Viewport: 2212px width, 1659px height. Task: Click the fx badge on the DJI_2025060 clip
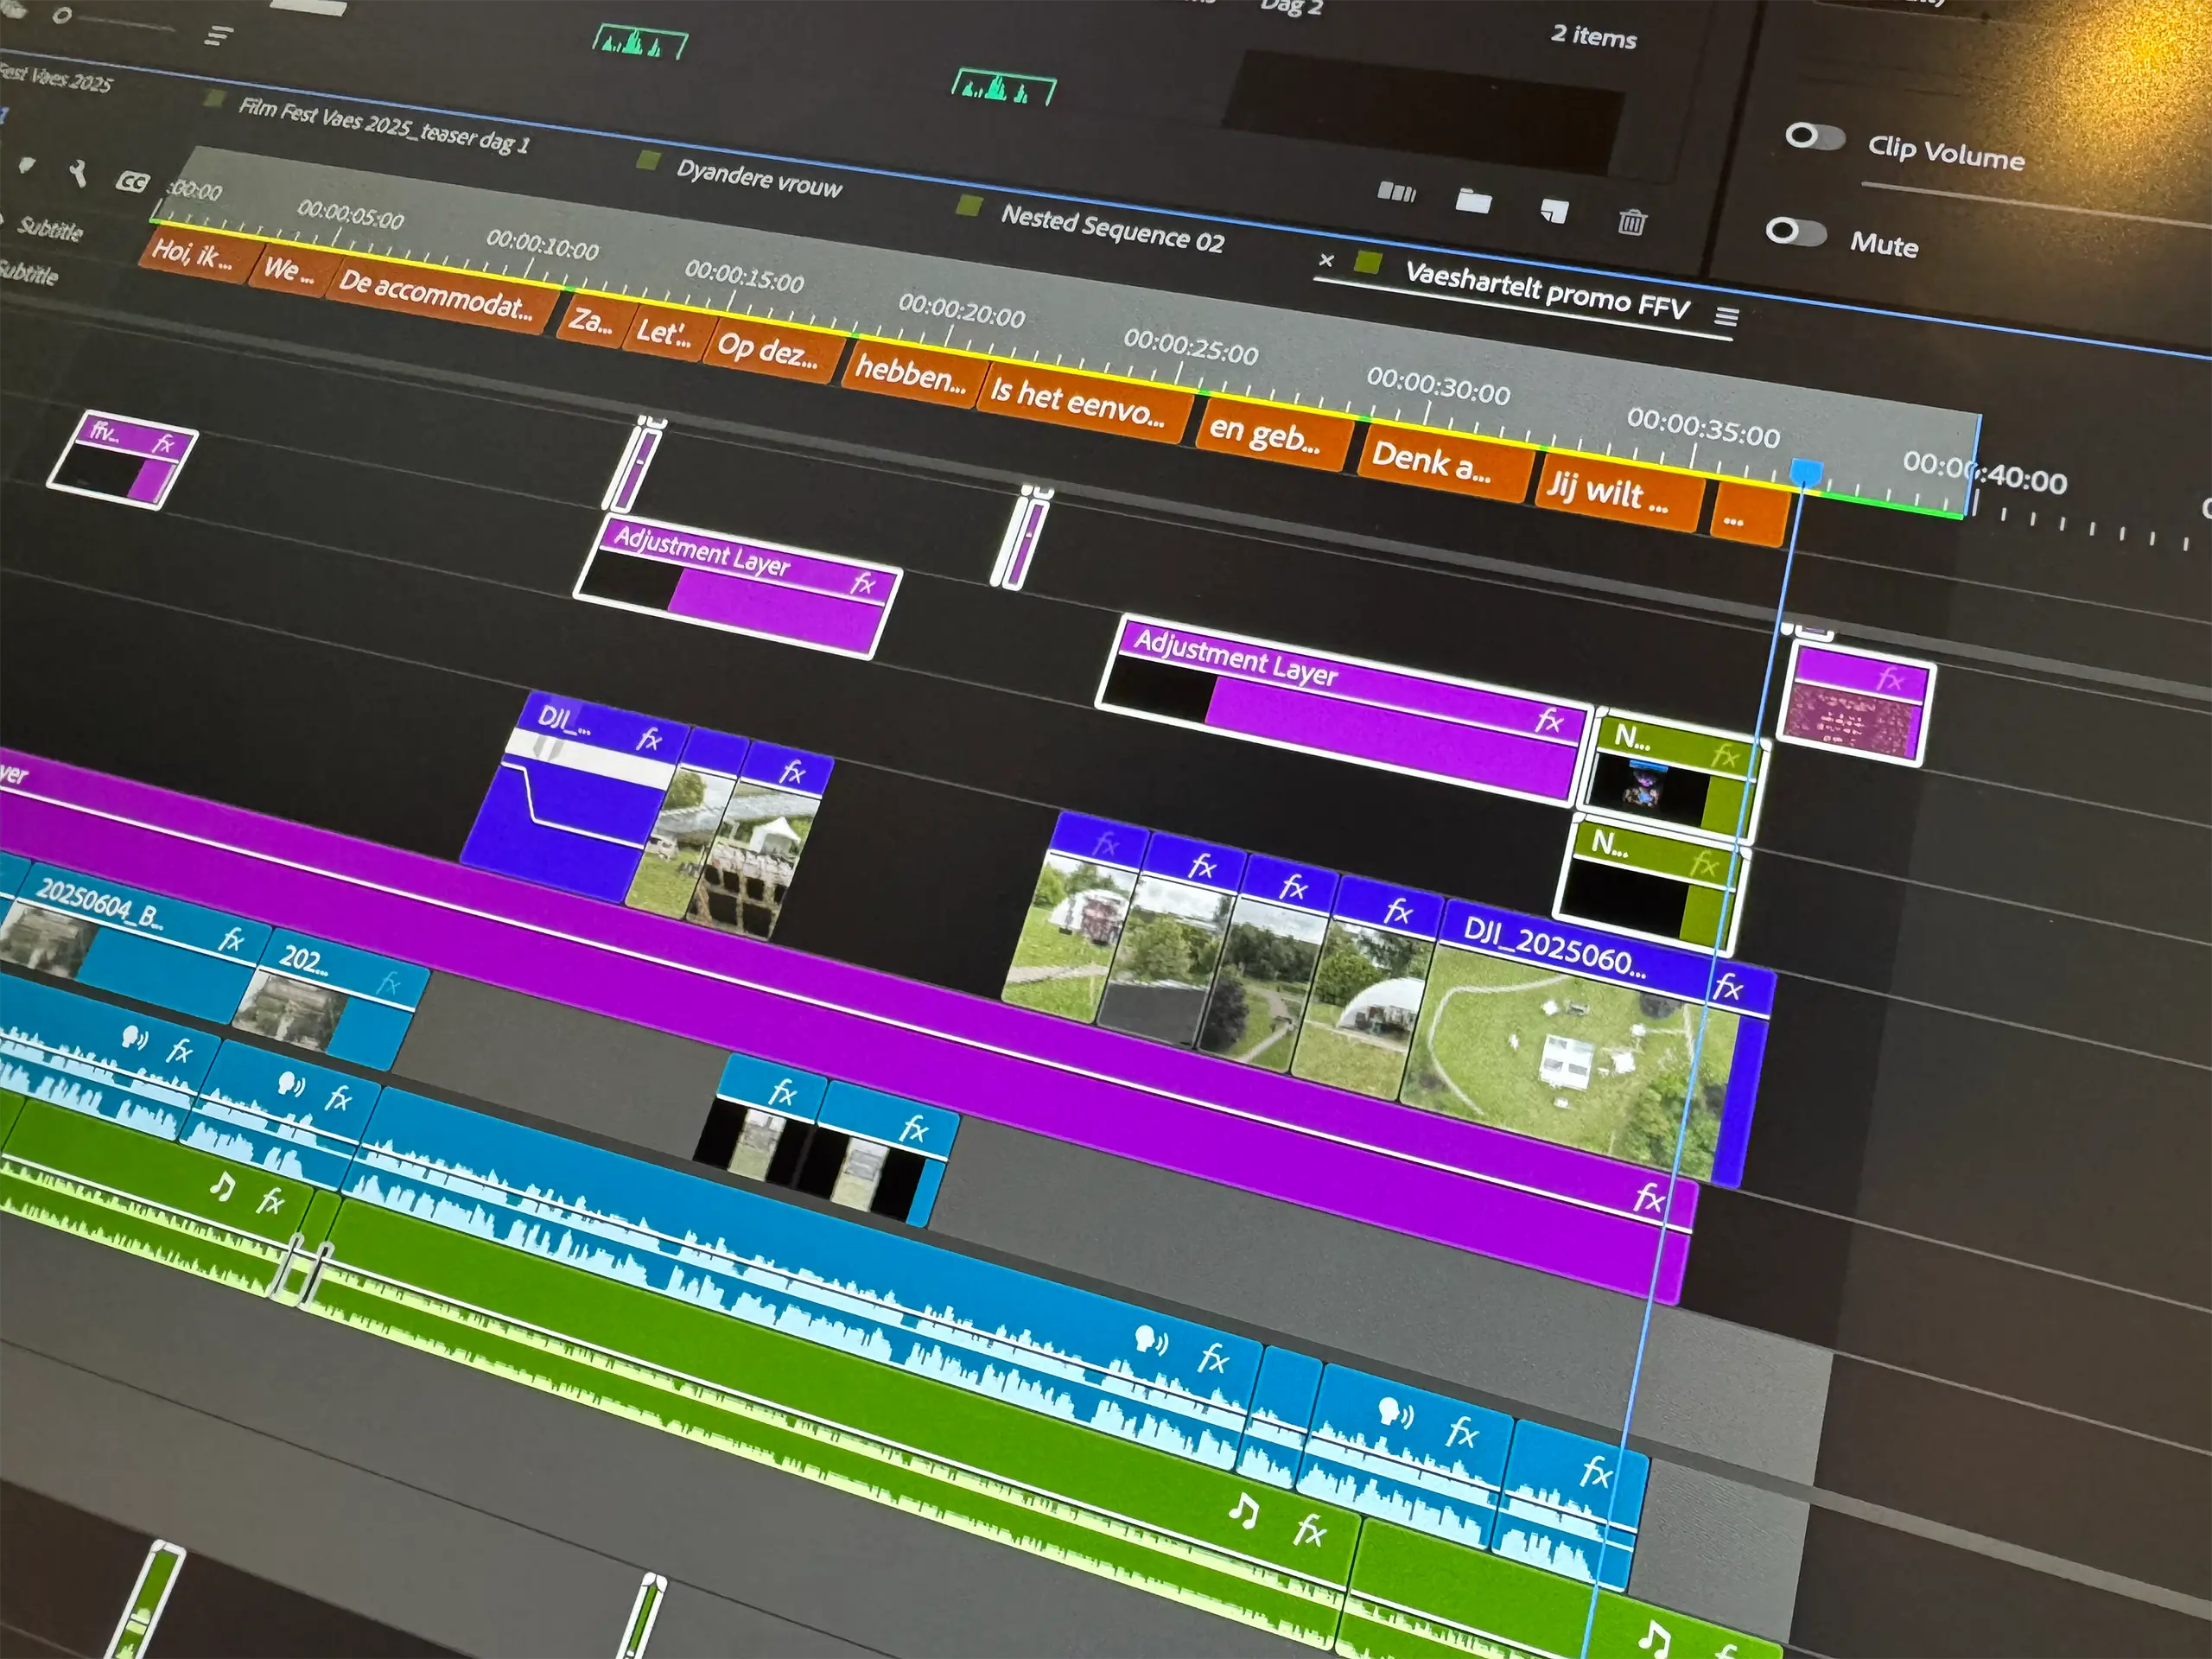pyautogui.click(x=1728, y=989)
